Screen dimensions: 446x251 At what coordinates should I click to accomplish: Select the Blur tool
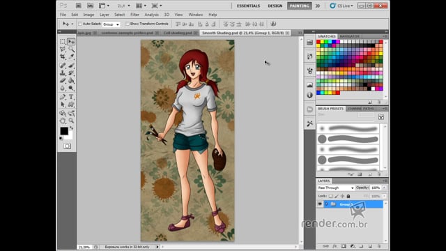[63, 89]
